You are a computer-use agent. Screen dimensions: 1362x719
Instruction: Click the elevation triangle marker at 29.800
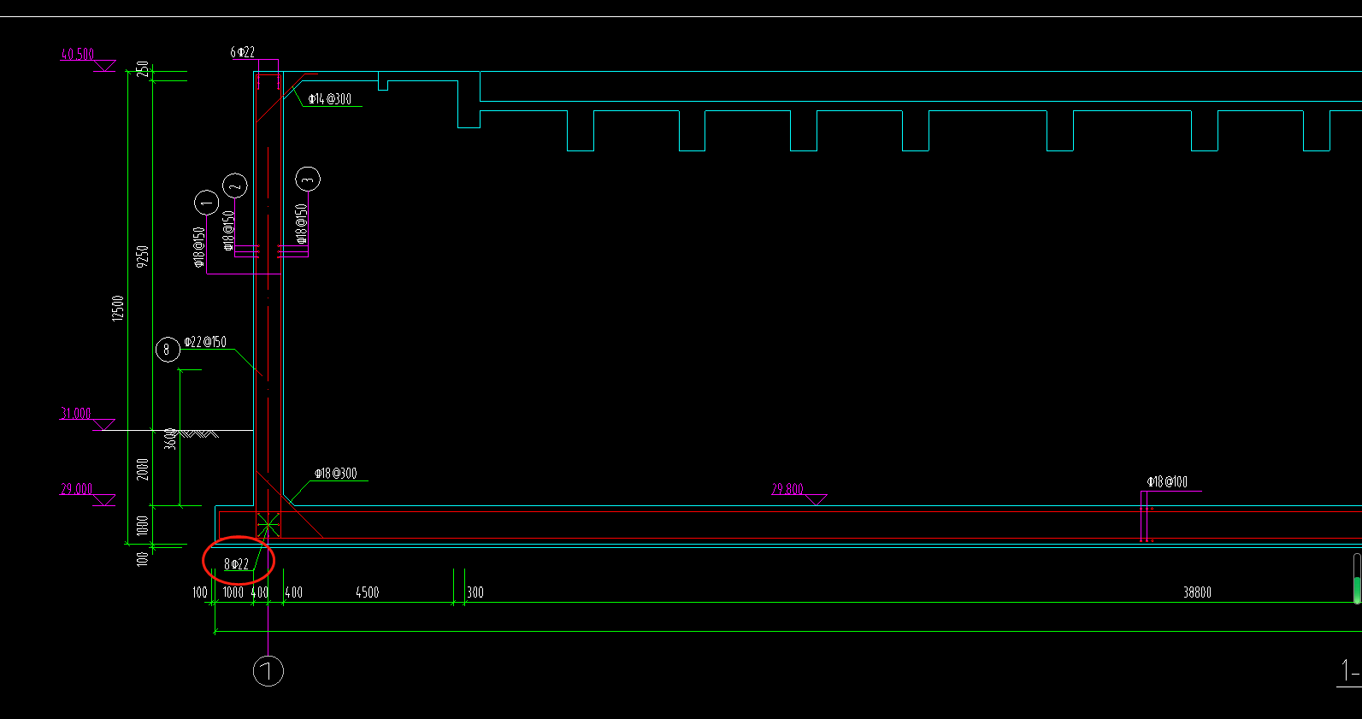tap(815, 500)
